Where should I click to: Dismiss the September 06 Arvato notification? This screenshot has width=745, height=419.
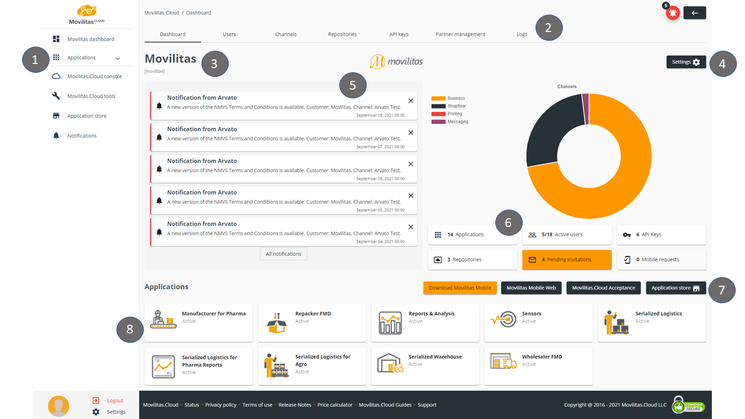(x=411, y=164)
